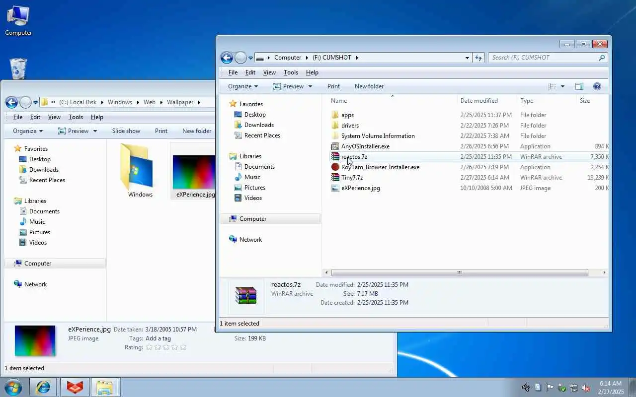Screen dimensions: 636x397
Task: Click Print in CUMSHOT window toolbar
Action: coord(333,86)
